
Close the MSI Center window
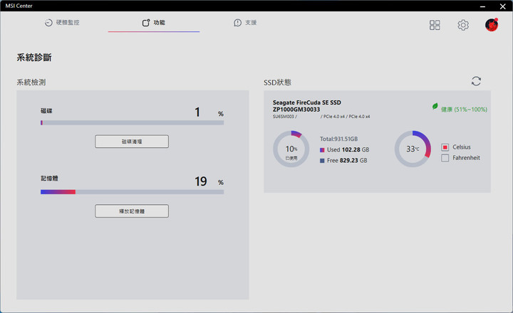(x=503, y=6)
